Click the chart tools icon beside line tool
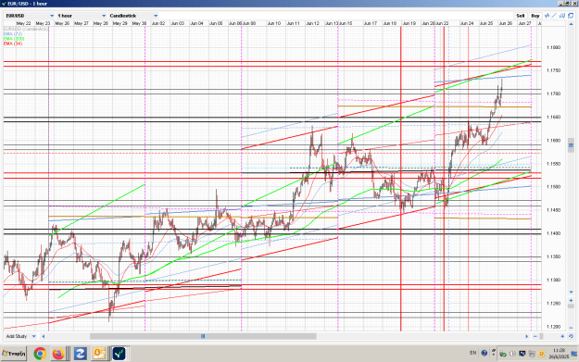 [x=562, y=16]
